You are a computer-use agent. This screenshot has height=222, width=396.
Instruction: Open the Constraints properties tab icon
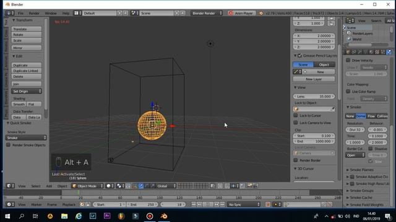coord(354,52)
